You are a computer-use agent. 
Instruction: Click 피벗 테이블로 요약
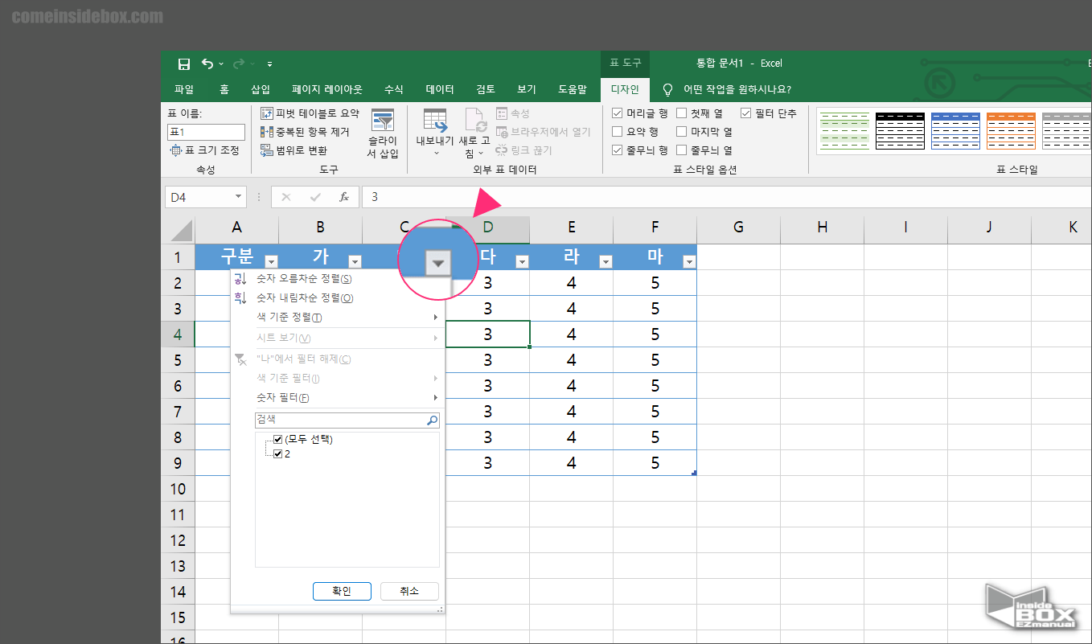click(310, 114)
